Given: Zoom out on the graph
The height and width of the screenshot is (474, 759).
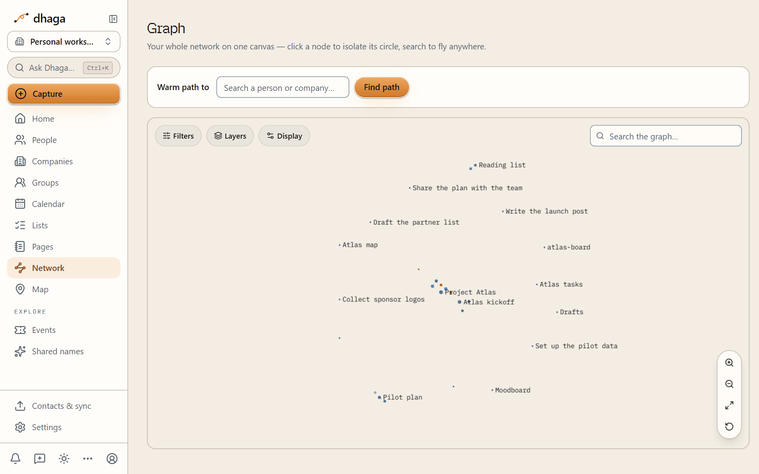Looking at the screenshot, I should click(x=729, y=384).
